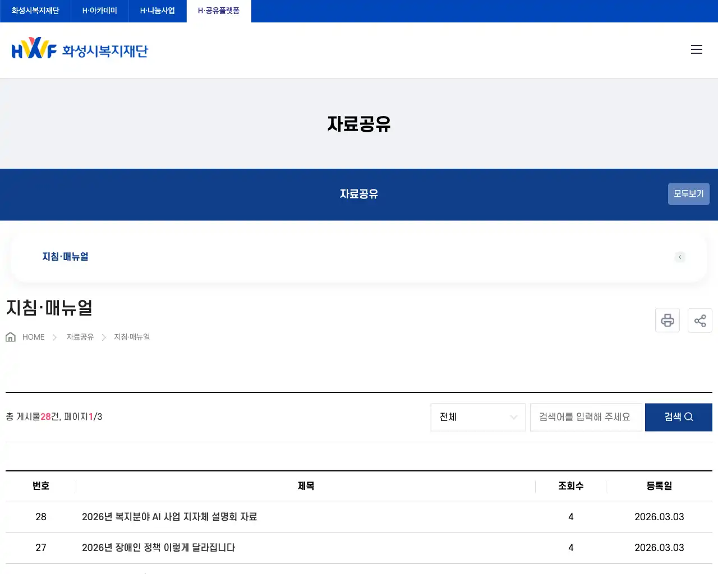Click the HOME breadcrumb link
This screenshot has width=718, height=574.
33,337
